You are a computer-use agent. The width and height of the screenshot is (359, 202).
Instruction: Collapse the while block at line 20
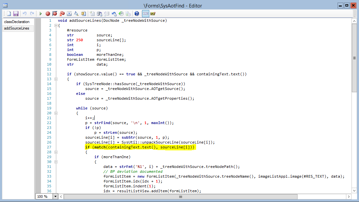(56, 113)
